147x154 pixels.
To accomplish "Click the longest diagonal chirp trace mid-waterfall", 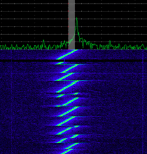I will pyautogui.click(x=67, y=87).
